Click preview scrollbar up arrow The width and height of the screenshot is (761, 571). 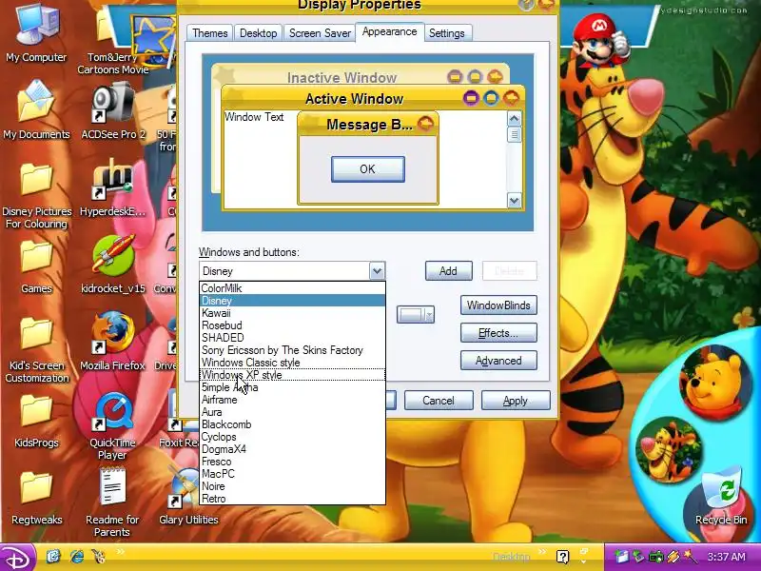coord(514,118)
